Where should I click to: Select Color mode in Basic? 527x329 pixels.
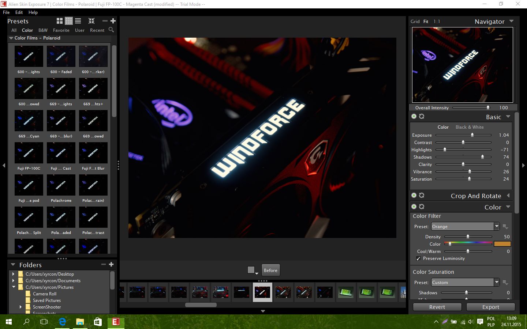443,127
